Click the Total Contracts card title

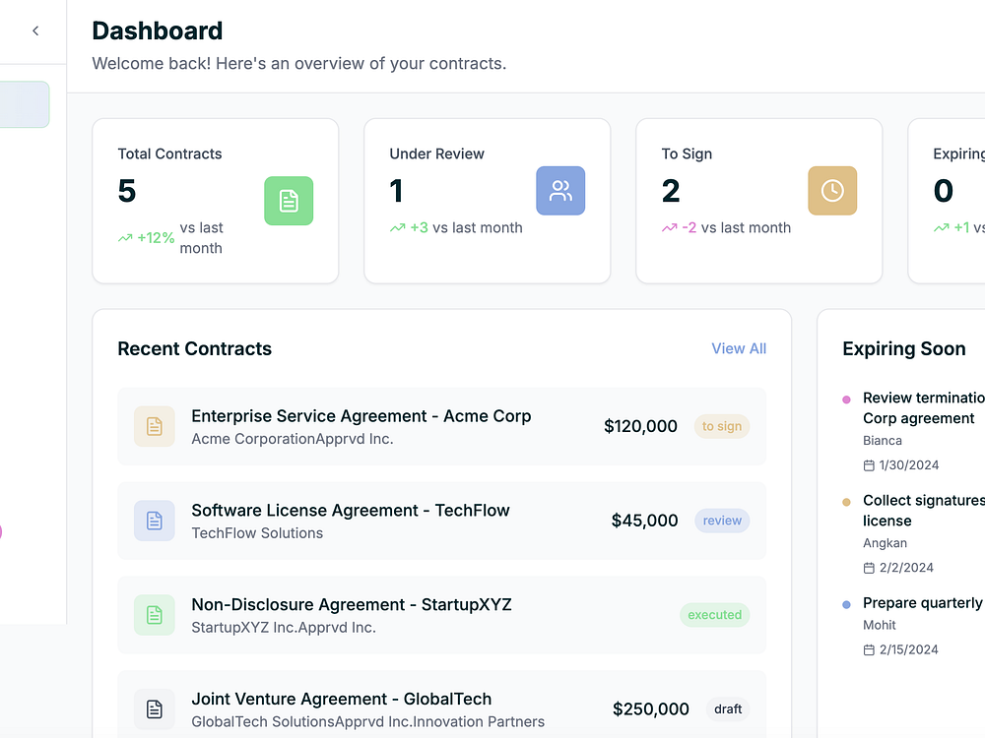point(169,154)
